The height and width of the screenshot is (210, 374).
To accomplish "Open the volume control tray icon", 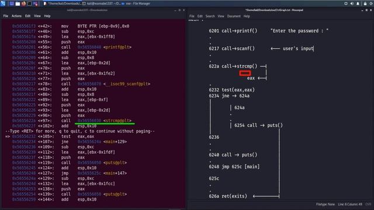I will coord(352,3).
